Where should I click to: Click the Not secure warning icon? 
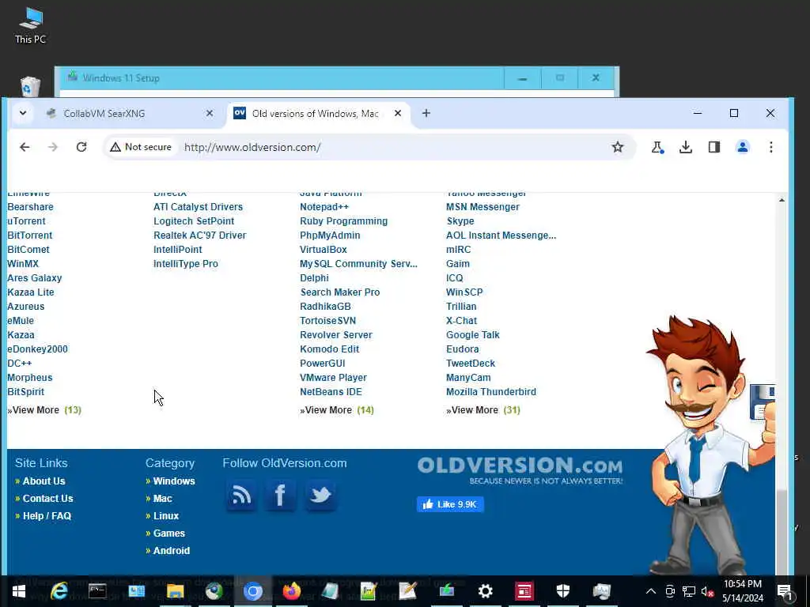tap(115, 147)
